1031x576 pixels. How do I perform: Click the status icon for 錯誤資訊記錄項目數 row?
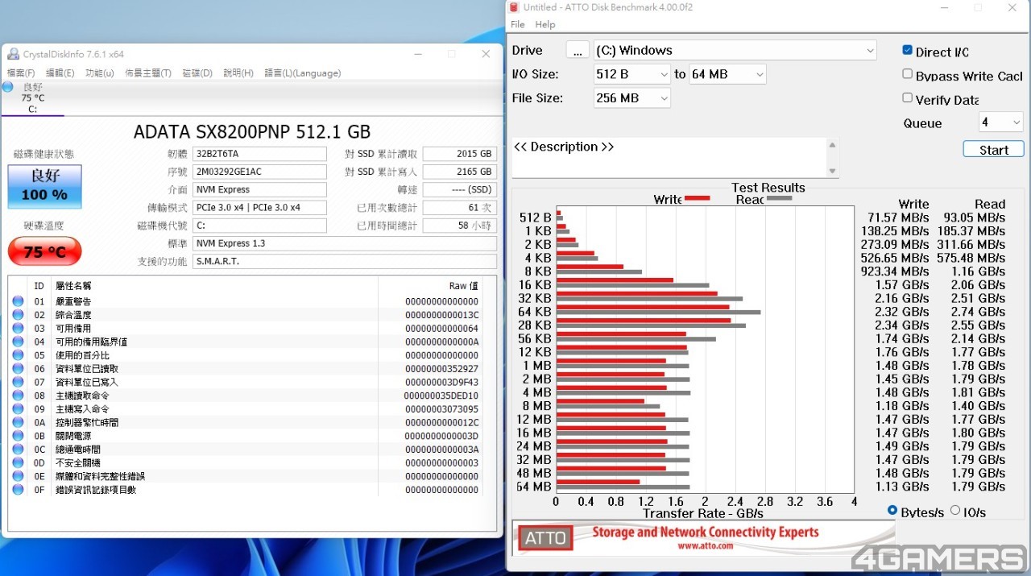point(18,490)
